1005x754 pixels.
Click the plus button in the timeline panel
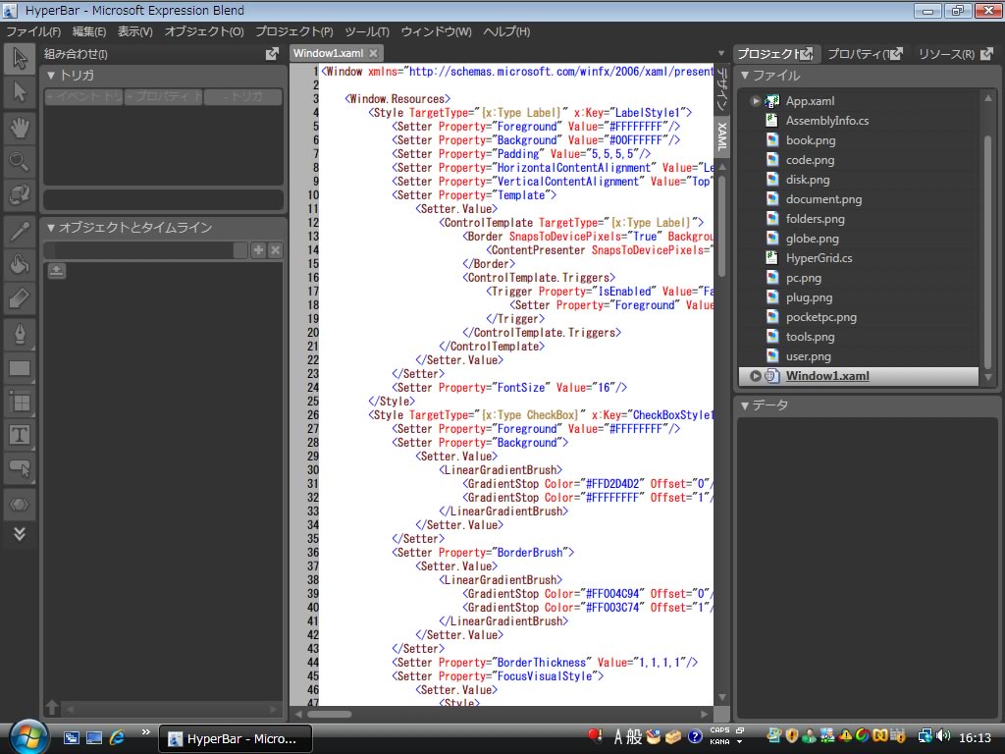pos(258,250)
